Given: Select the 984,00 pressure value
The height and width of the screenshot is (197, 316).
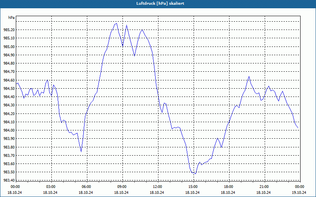Looking at the screenshot, I should (9, 130).
